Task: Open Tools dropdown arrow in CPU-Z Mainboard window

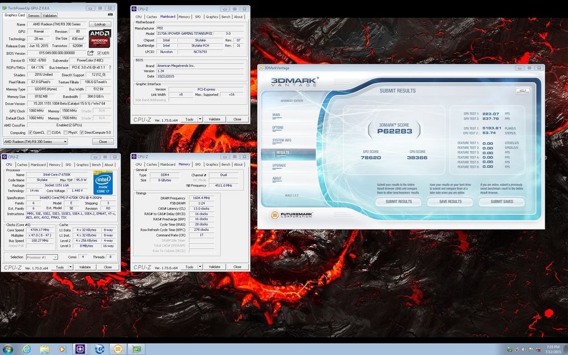Action: 200,119
